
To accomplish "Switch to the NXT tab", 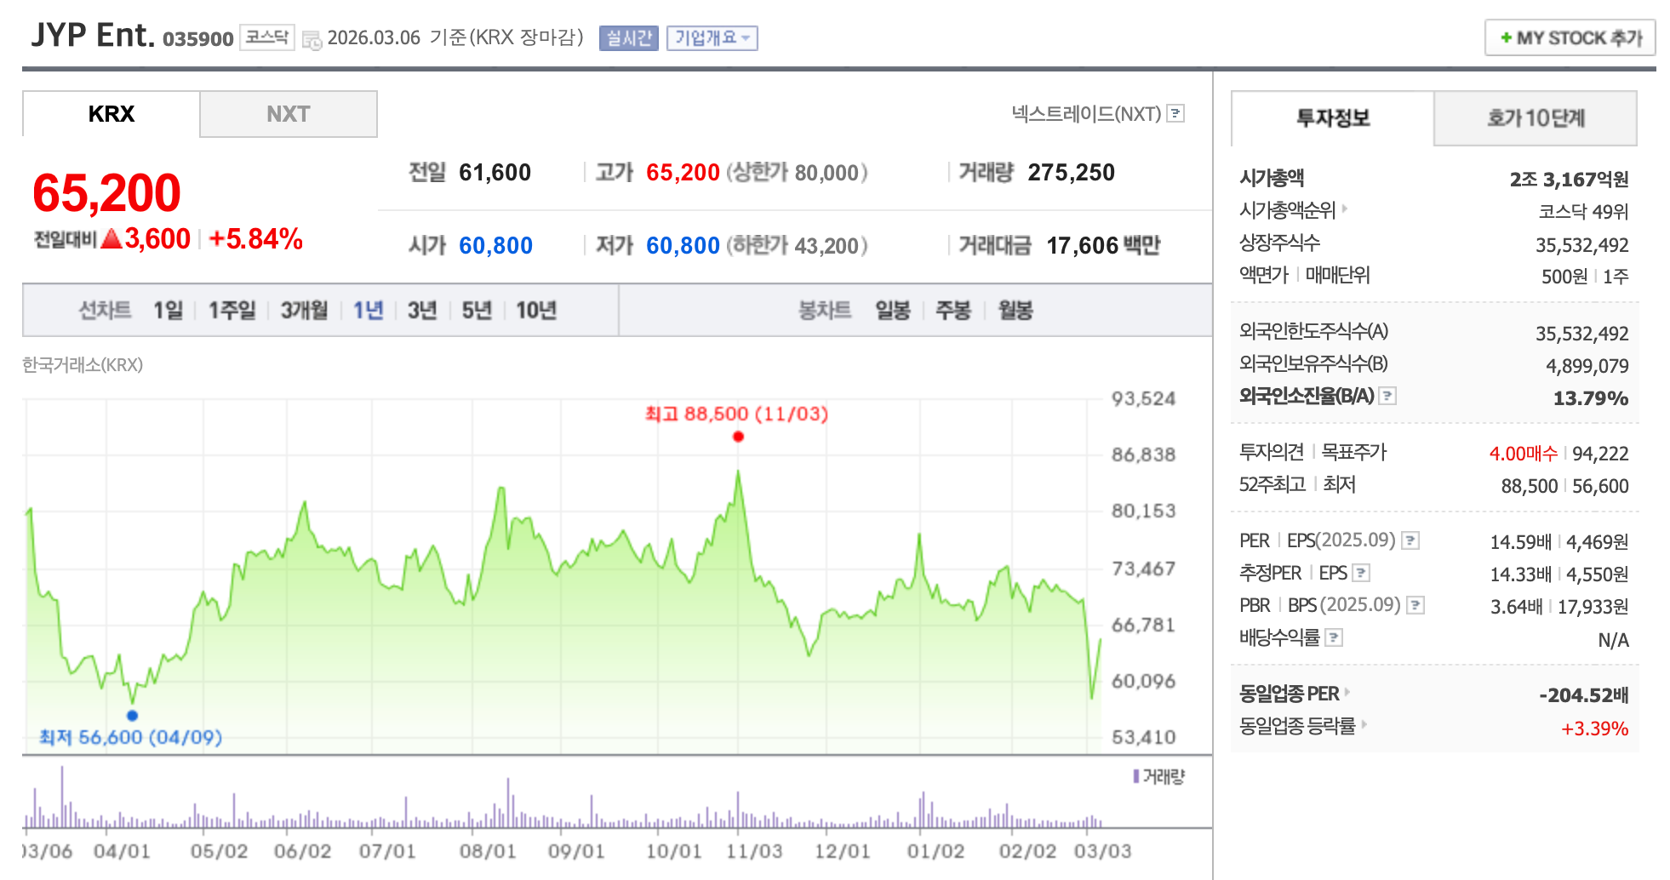I will tap(289, 114).
